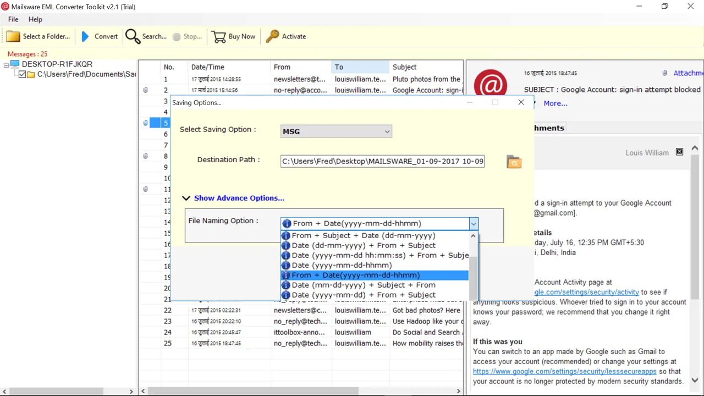
Task: Select message 22 Got bad photos subject
Action: pyautogui.click(x=427, y=310)
